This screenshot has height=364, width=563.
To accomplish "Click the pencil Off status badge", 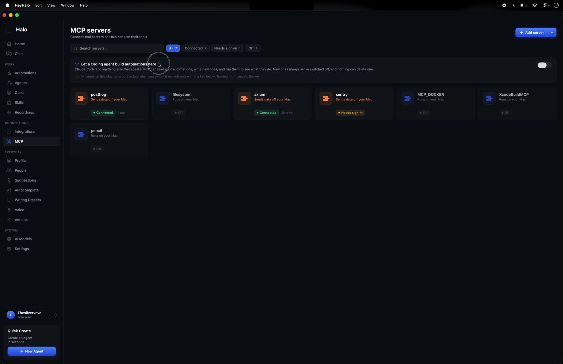I will pyautogui.click(x=97, y=149).
